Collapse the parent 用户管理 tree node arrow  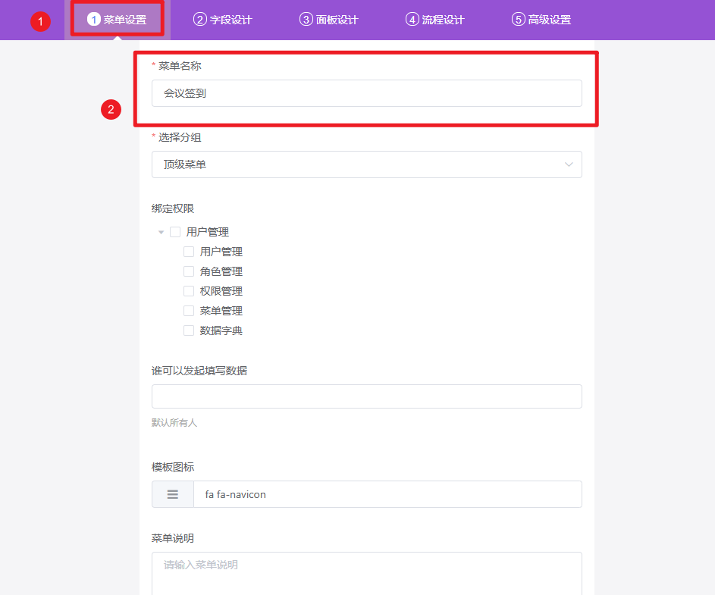pyautogui.click(x=161, y=232)
